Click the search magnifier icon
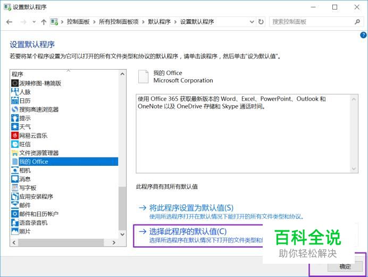Image resolution: width=368 pixels, height=277 pixels. (x=357, y=22)
